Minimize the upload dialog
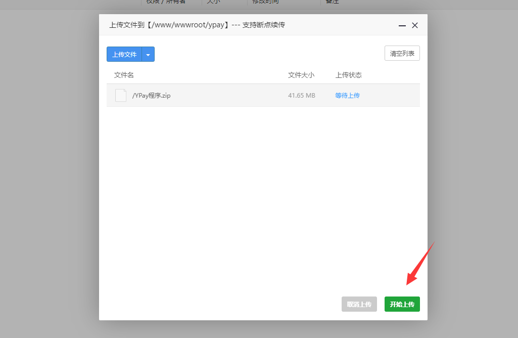The image size is (518, 338). [402, 25]
